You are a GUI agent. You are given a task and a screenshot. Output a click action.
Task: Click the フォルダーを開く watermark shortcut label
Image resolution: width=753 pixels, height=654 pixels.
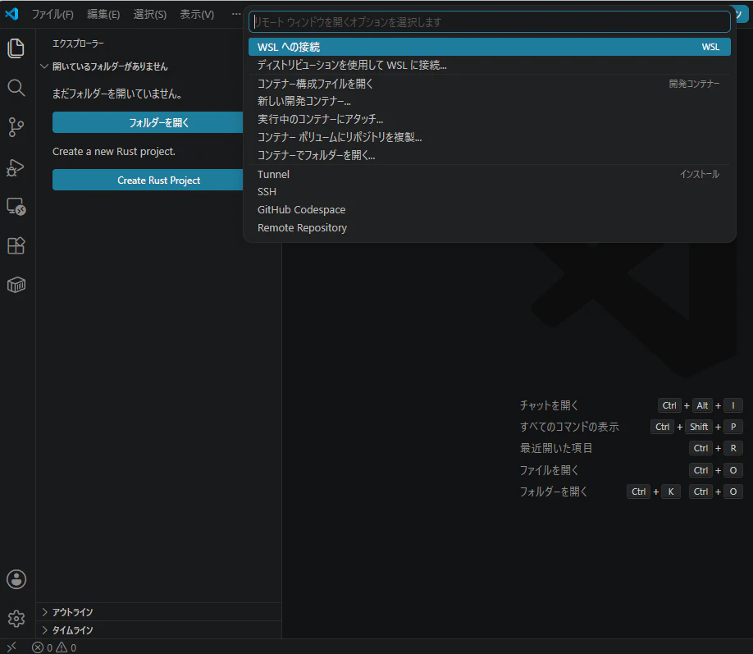coord(553,492)
